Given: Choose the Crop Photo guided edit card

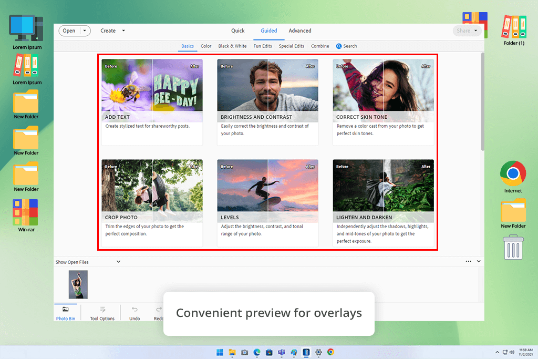Looking at the screenshot, I should [152, 202].
